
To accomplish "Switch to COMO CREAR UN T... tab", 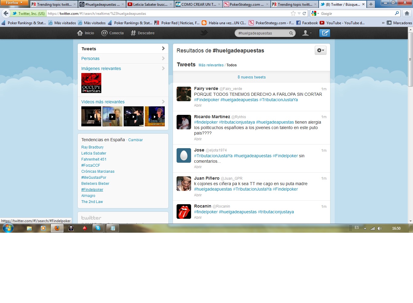I will [x=198, y=4].
